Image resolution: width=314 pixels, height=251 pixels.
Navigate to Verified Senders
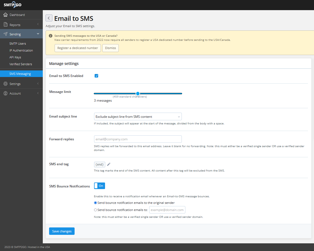tap(21, 64)
